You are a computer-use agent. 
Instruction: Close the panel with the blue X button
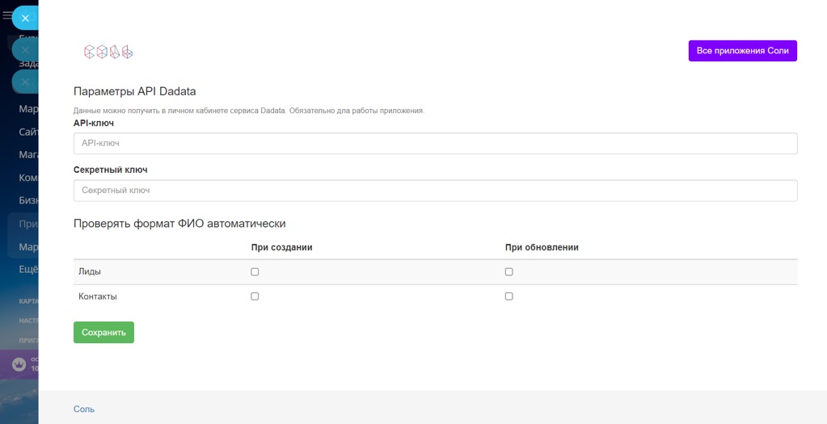25,18
